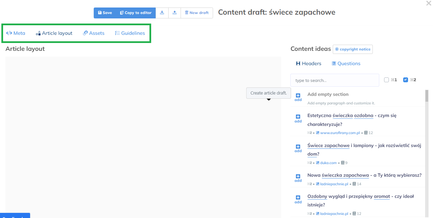Click the upload draft icon
The image size is (434, 218).
pyautogui.click(x=174, y=13)
